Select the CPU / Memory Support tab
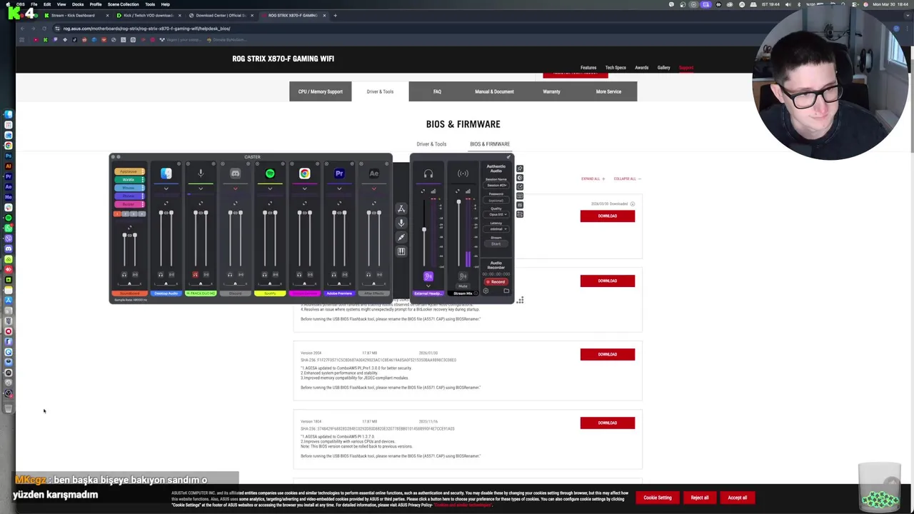Screen dimensions: 914x514 point(321,91)
